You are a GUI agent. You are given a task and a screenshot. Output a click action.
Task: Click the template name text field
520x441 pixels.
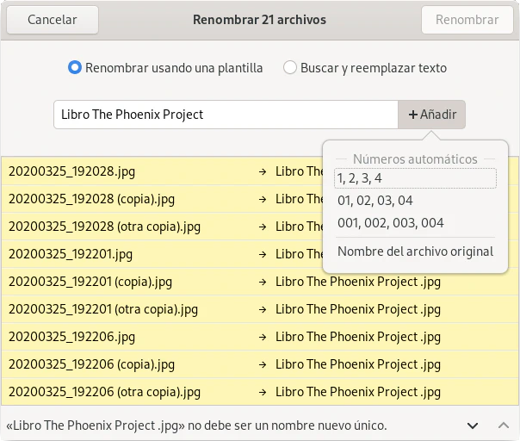tap(225, 115)
